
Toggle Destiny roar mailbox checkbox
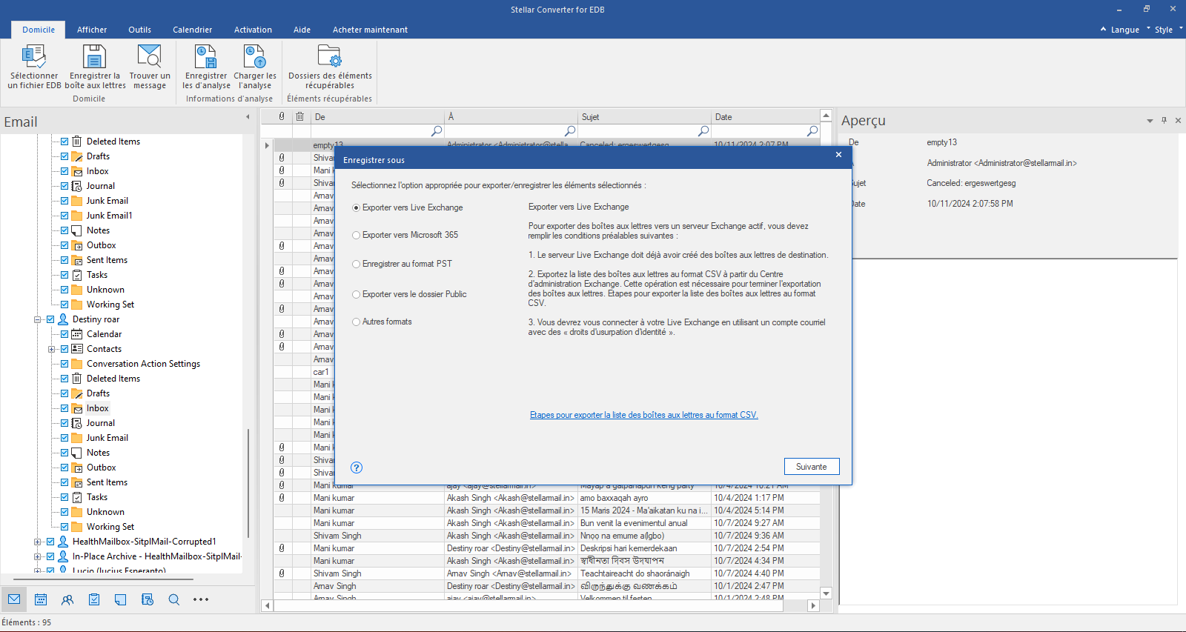click(x=50, y=319)
